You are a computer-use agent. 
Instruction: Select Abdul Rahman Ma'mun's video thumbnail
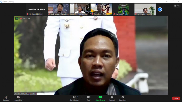[80, 9]
